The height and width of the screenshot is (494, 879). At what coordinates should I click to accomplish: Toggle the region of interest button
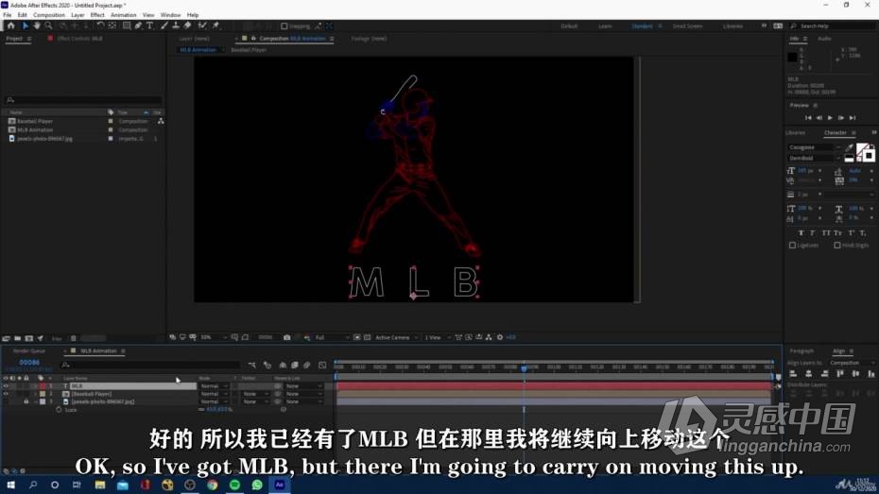(x=357, y=337)
